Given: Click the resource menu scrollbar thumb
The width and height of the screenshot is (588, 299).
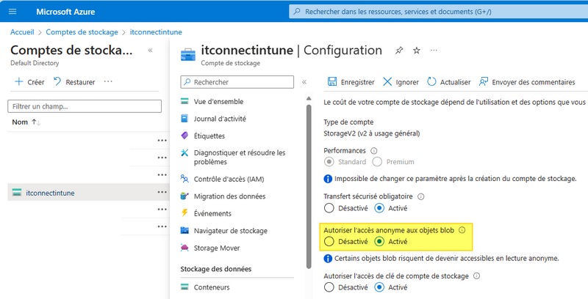Looking at the screenshot, I should point(309,186).
